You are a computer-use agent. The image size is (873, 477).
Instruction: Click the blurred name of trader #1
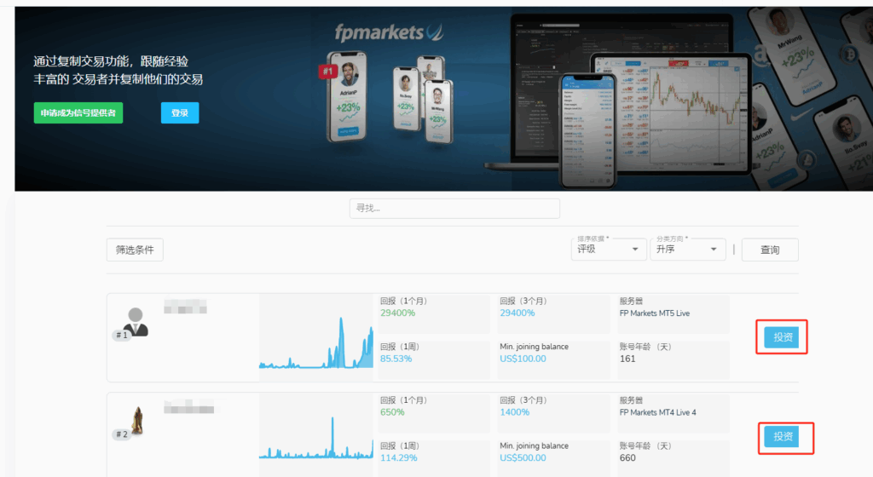pos(186,307)
